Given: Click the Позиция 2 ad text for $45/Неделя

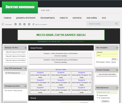Looking at the screenshot, I should [x=60, y=60].
